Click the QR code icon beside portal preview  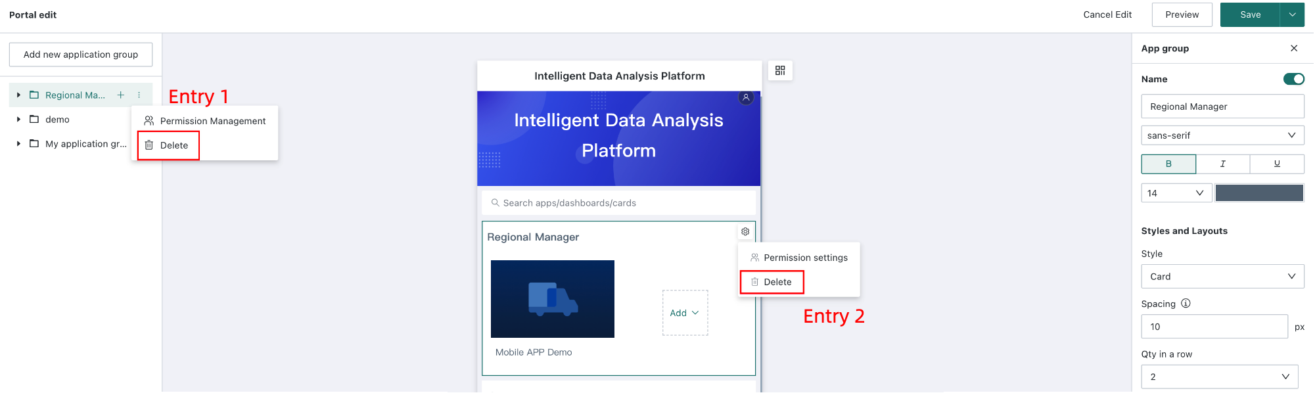pos(780,70)
